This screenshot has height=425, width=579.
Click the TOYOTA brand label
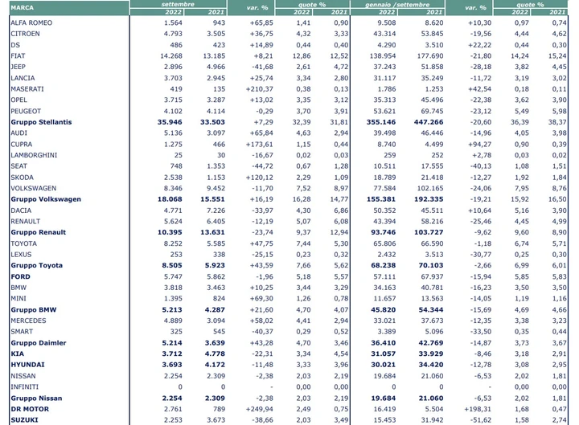[23, 244]
